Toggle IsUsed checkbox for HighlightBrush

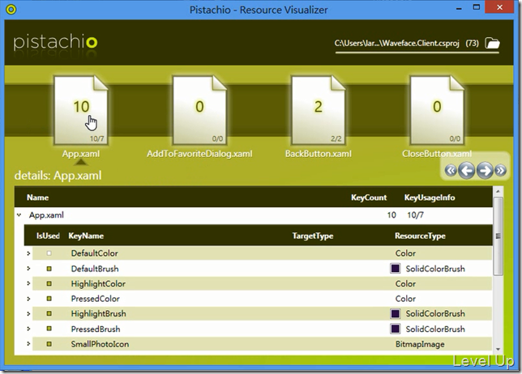tap(49, 313)
